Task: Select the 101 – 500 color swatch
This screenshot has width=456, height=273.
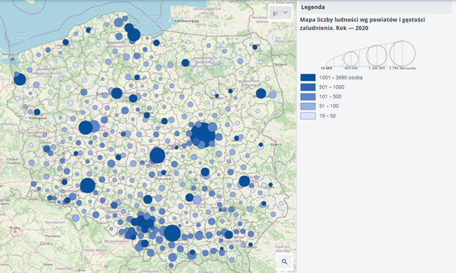Action: pyautogui.click(x=308, y=97)
